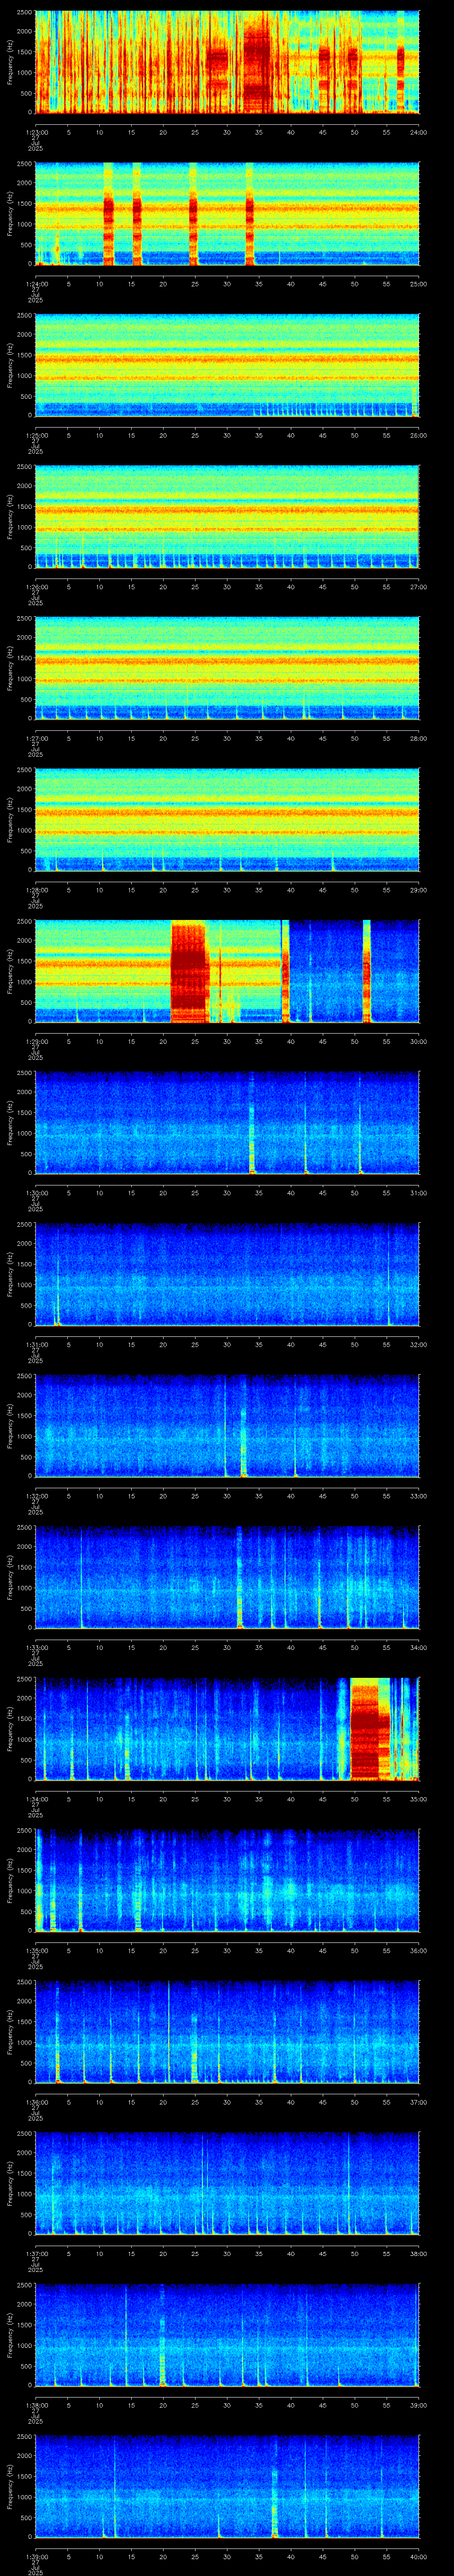Click the 28:00 end time label
Screen dimensions: 454x2576
click(418, 738)
